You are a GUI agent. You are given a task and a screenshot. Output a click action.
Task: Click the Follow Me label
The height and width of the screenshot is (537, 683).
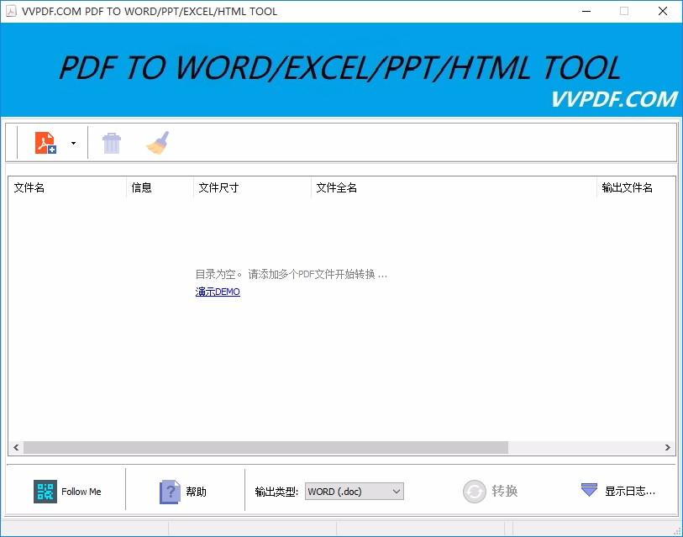pyautogui.click(x=81, y=492)
